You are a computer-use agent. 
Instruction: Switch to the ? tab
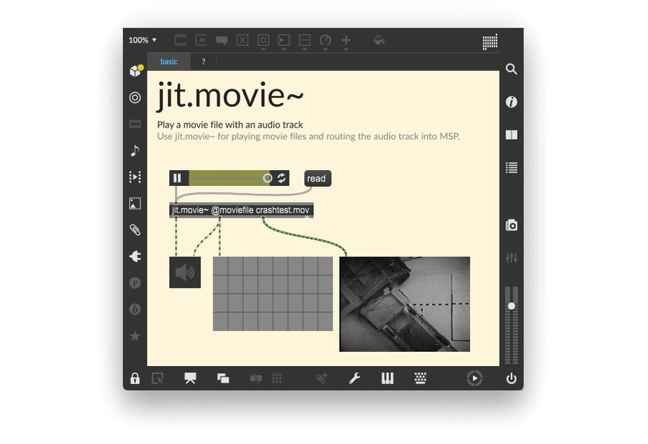pos(203,62)
